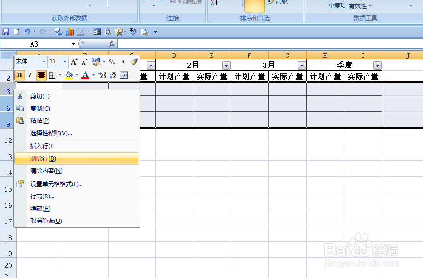The image size is (423, 278).
Task: Expand the Customize Quick Access Toolbar arrow
Action: tap(155, 32)
